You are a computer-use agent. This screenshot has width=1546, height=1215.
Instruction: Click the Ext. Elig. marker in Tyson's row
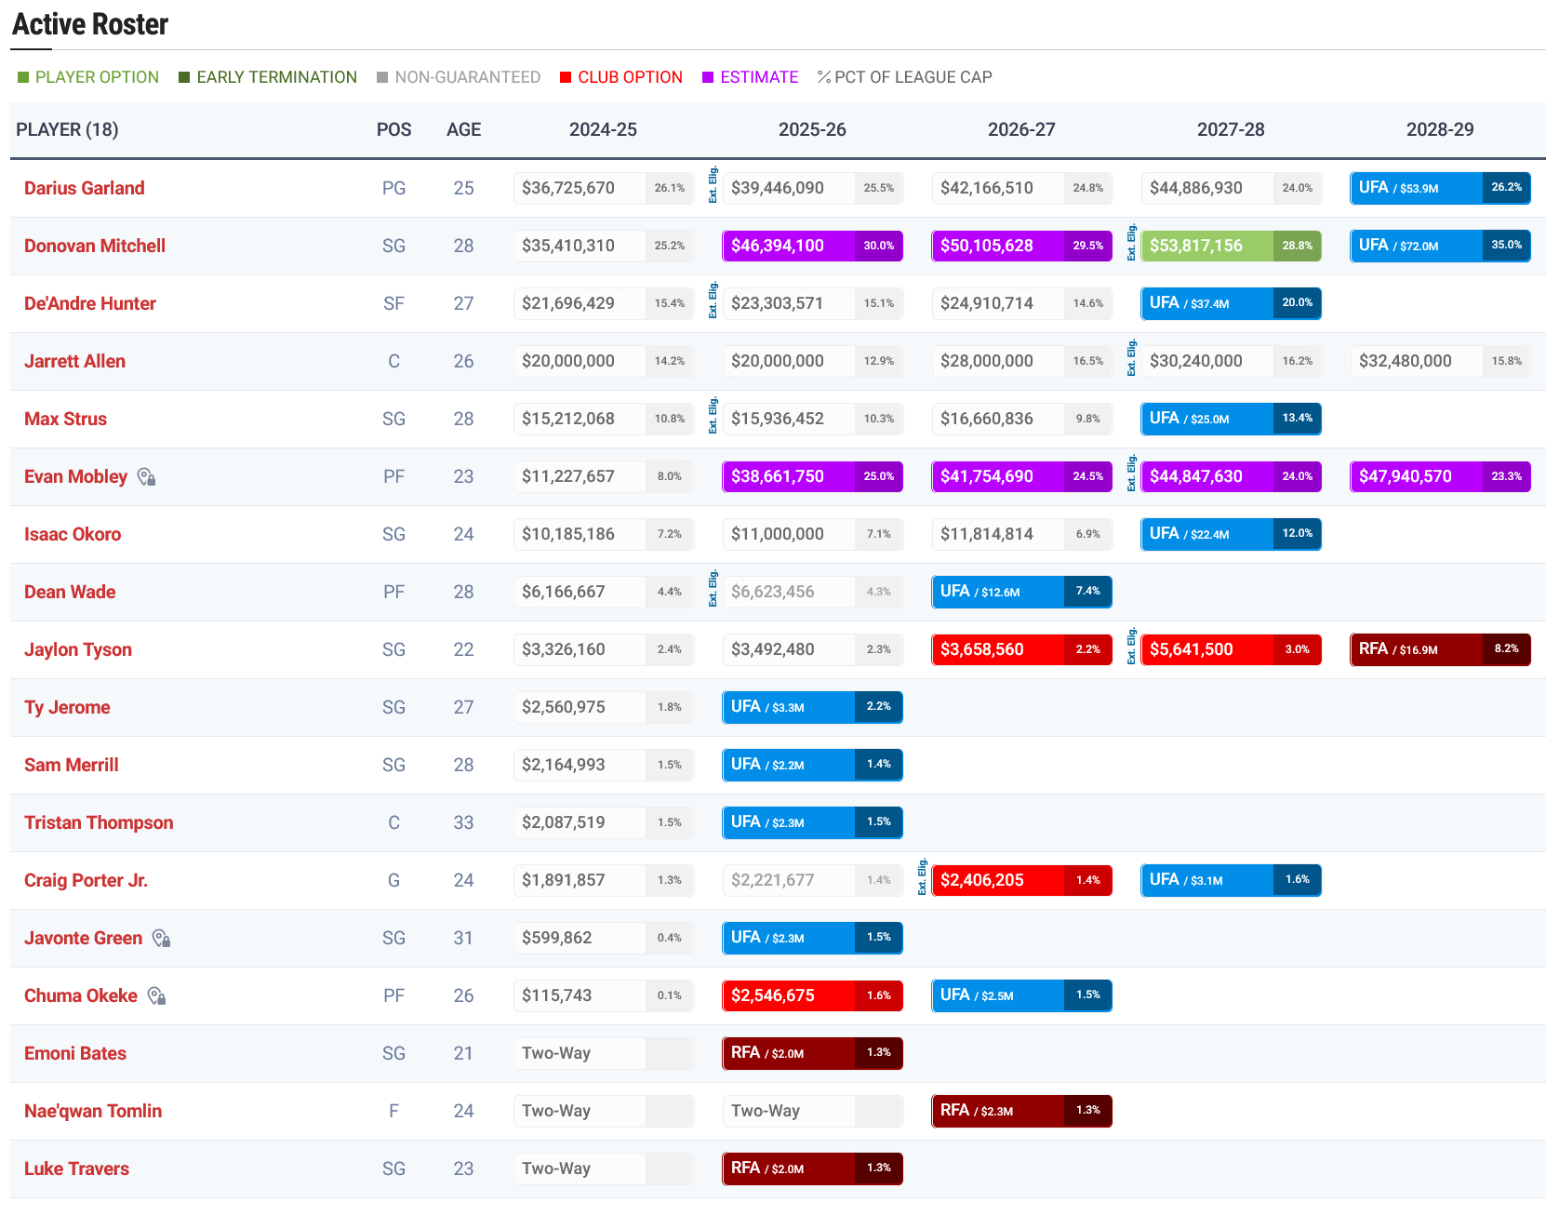pyautogui.click(x=1131, y=646)
